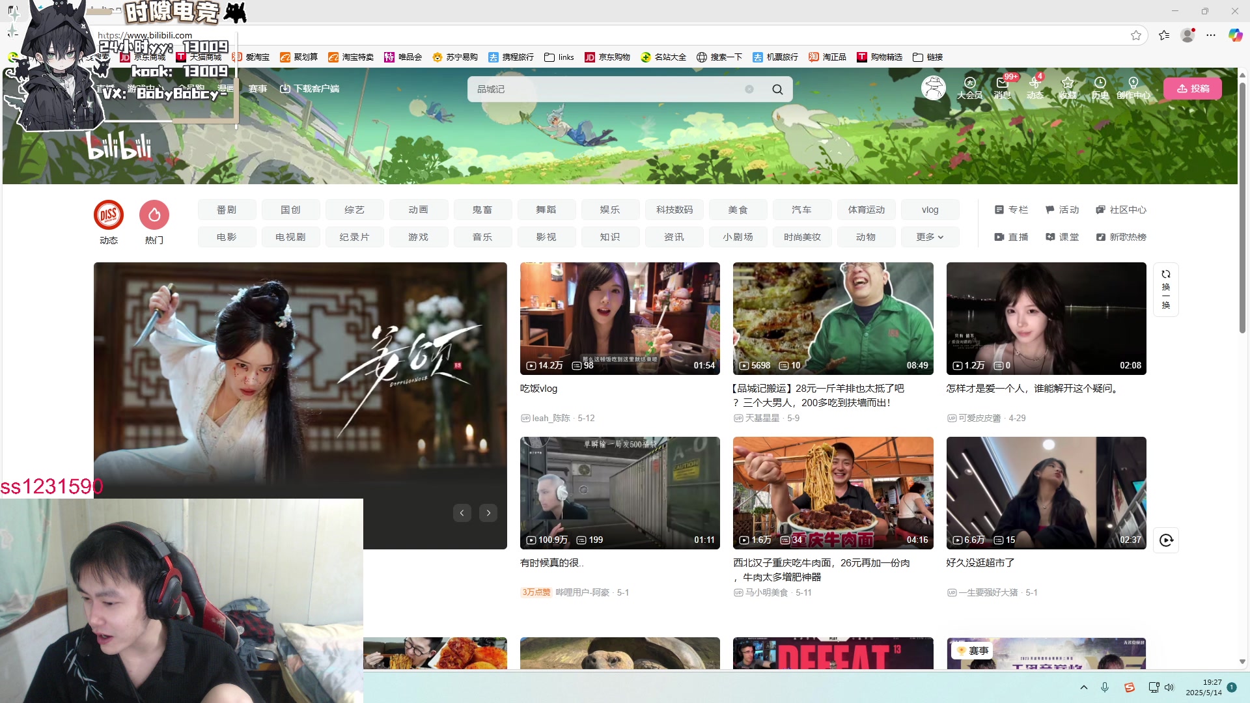Open 新歌热榜 music chart link
The image size is (1250, 703).
click(1121, 237)
